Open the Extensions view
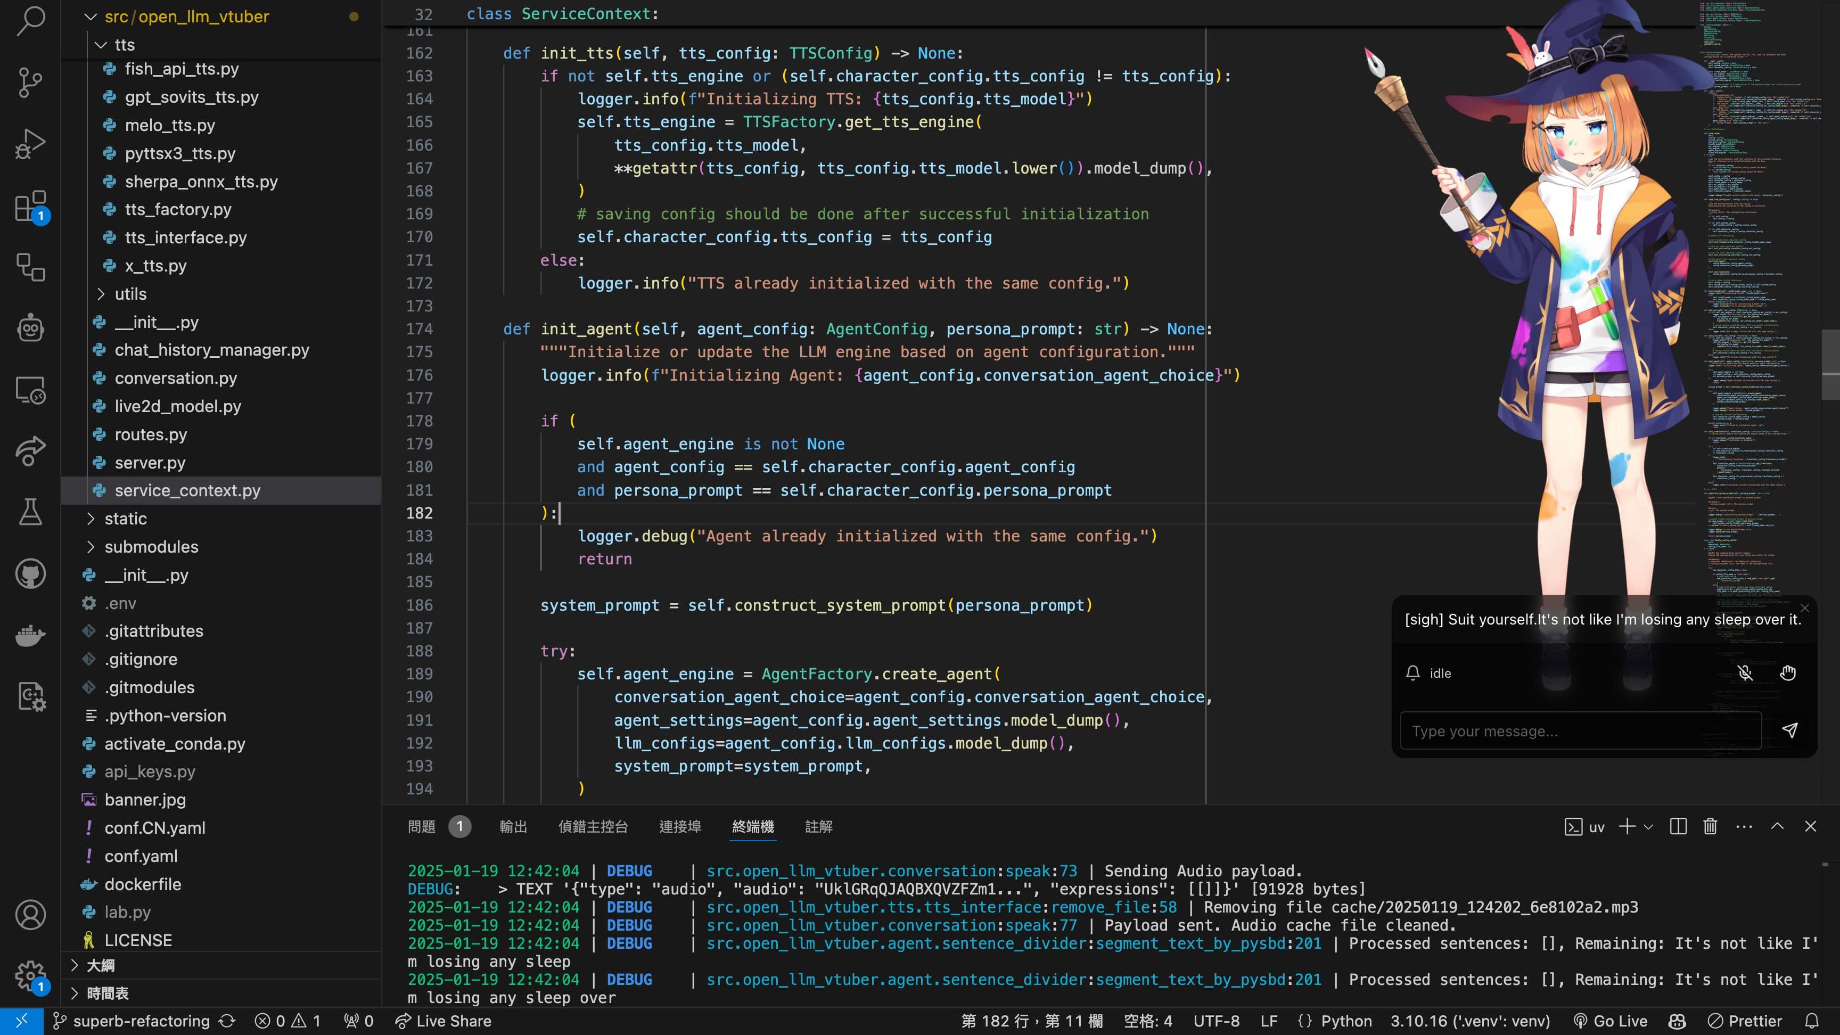Image resolution: width=1840 pixels, height=1035 pixels. 31,207
